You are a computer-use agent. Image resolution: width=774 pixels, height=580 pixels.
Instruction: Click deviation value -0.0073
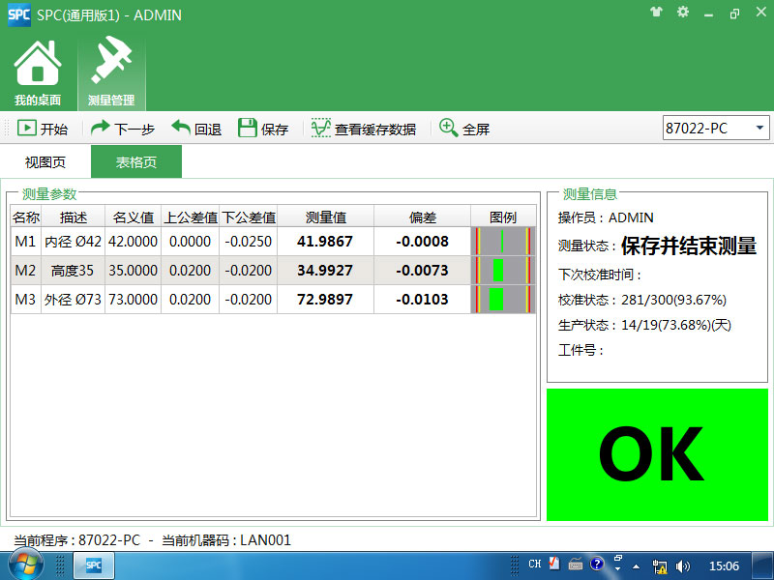[x=422, y=271]
